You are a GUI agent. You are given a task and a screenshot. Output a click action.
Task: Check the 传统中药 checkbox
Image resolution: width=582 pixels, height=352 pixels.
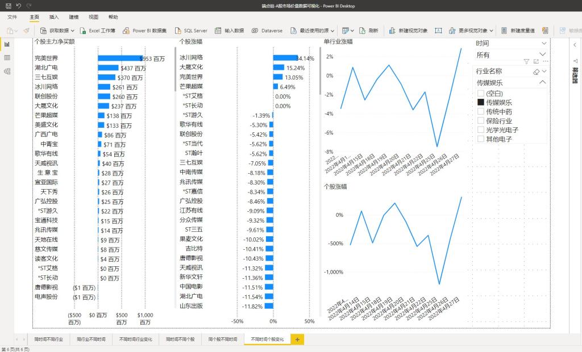(481, 112)
